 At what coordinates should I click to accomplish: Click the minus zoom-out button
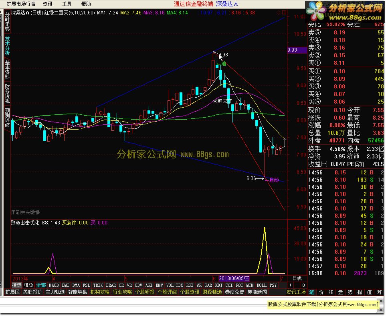(x=297, y=285)
